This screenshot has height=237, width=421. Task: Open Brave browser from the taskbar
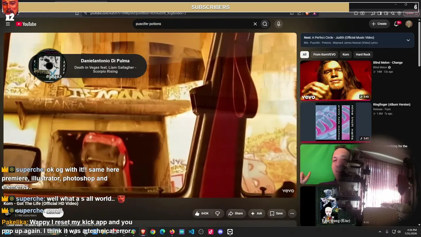tap(143, 232)
